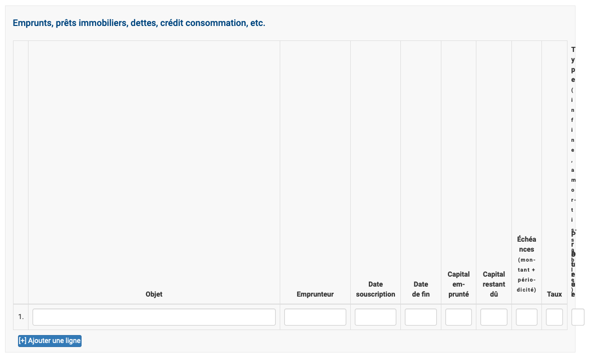Select the Date souscription column header
The width and height of the screenshot is (590, 362).
(375, 289)
